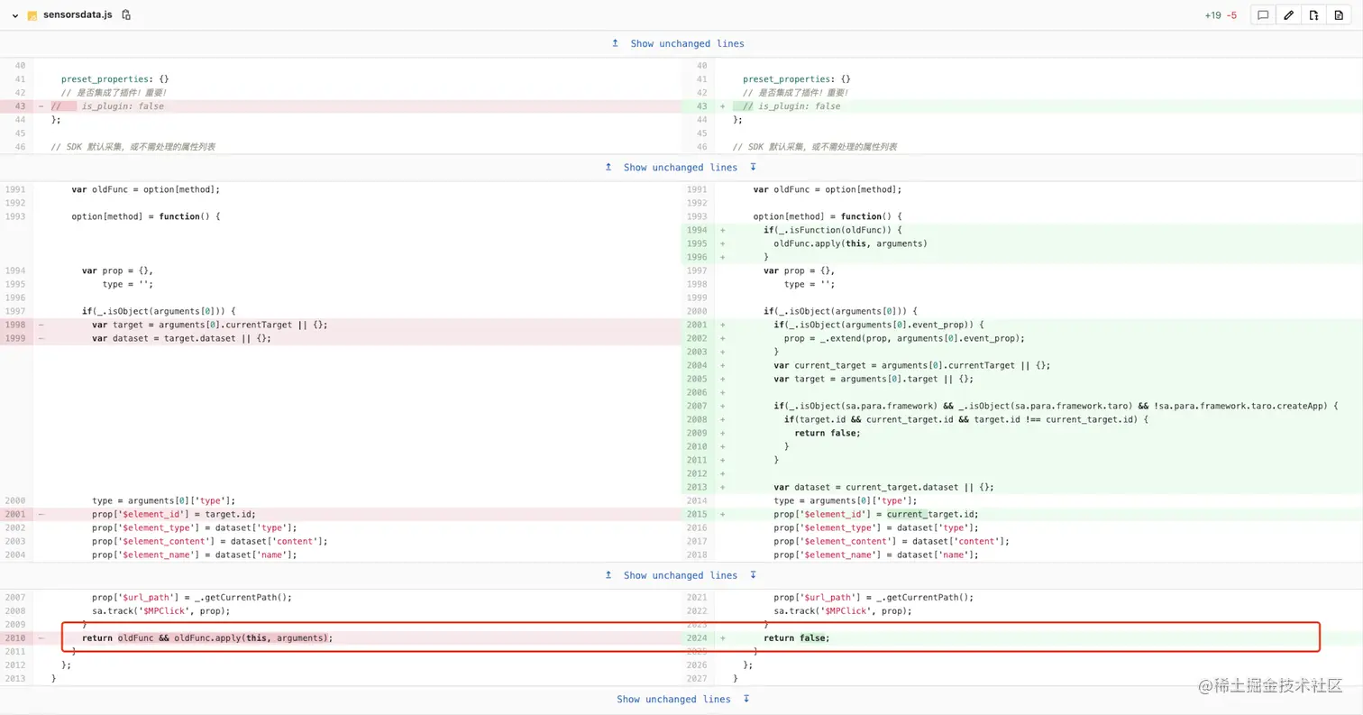Click the JS file type icon
Screen dimensions: 1363x715
click(32, 16)
